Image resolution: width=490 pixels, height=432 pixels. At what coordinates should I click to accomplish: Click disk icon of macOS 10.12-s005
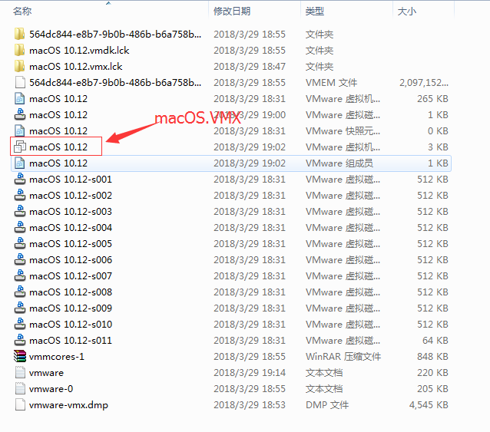click(x=20, y=243)
